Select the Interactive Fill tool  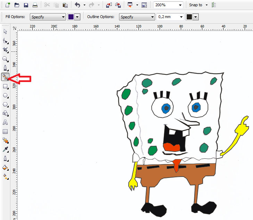(x=6, y=177)
